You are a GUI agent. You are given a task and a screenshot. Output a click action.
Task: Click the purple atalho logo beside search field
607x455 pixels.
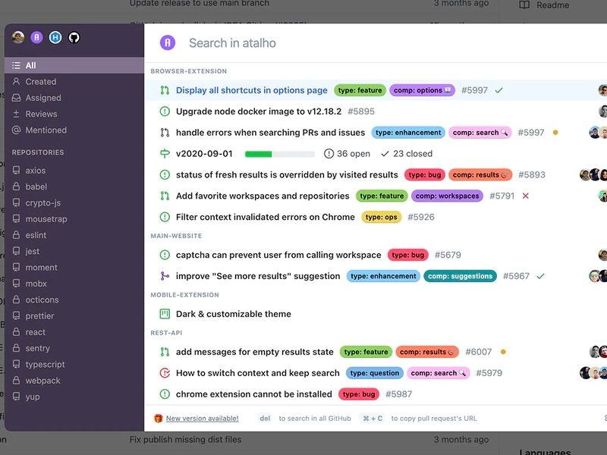pyautogui.click(x=168, y=42)
